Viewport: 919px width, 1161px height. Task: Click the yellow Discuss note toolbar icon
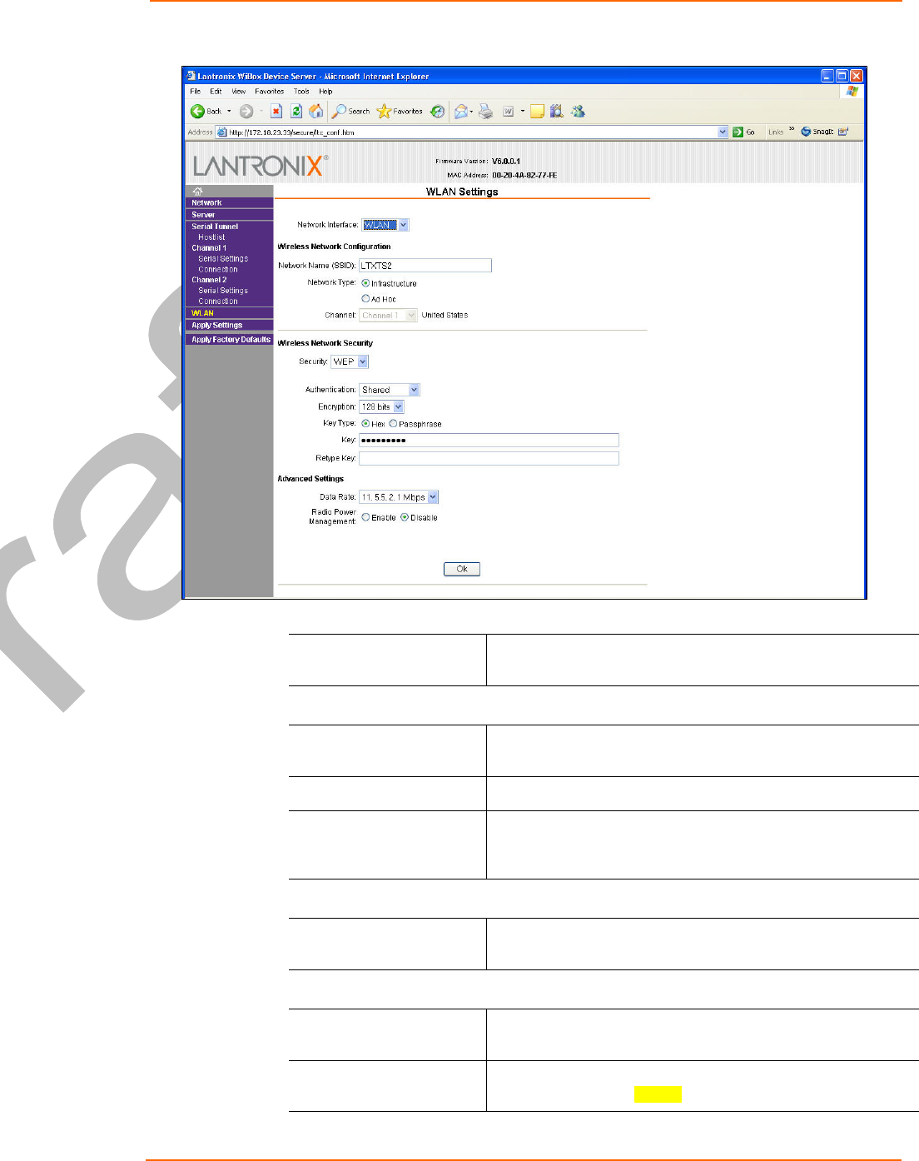(537, 111)
